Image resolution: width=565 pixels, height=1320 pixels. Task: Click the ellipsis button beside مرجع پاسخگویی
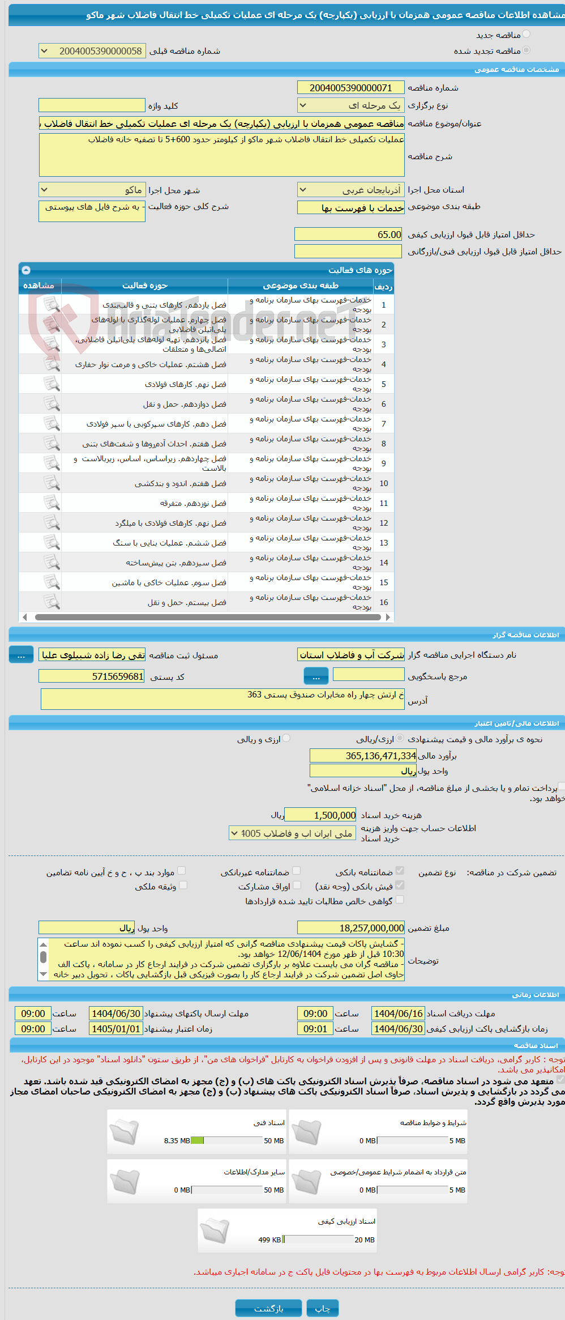[316, 676]
